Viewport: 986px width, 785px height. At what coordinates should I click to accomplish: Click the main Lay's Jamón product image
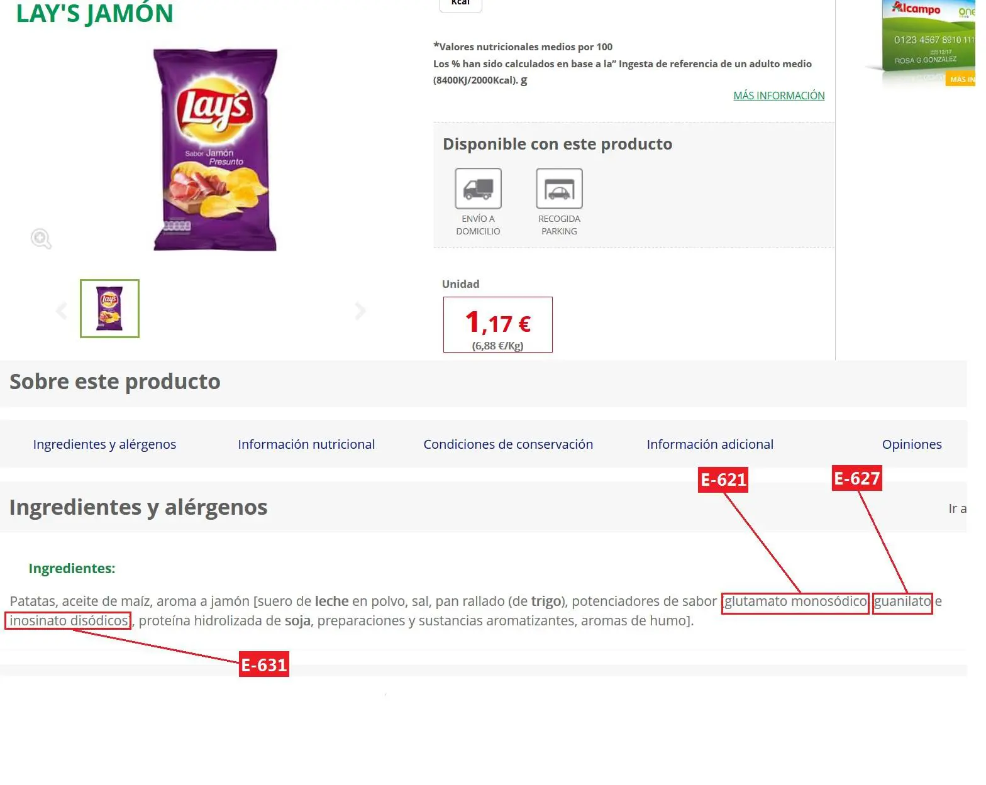click(215, 150)
